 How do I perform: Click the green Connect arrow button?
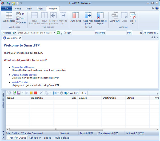58,33
